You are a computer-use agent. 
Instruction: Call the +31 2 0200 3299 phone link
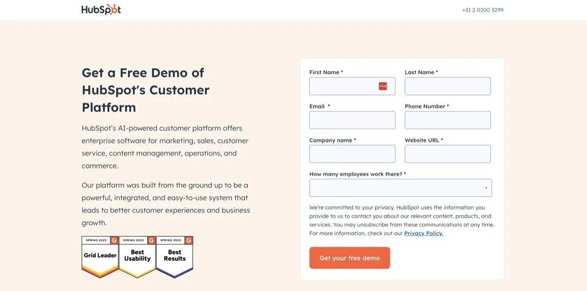pos(483,10)
